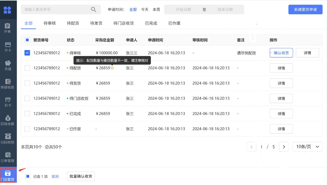Open 扫码核销 scan icon in sidebar

coord(8,136)
